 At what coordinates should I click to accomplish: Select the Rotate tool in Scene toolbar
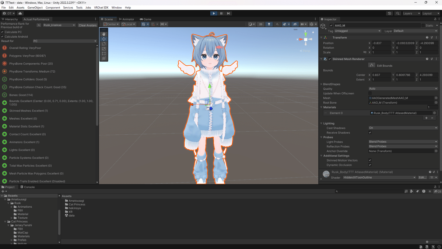point(104,44)
